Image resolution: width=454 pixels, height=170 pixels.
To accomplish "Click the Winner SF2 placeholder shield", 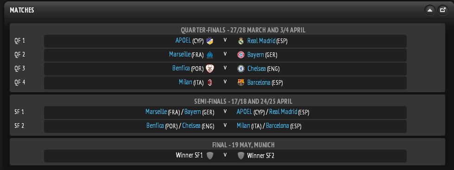I will (x=241, y=156).
